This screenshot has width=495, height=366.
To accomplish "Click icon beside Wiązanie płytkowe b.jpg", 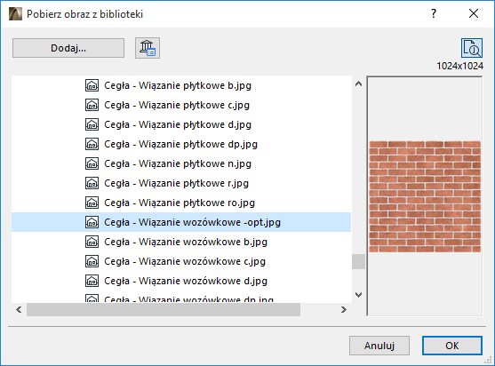I will point(92,85).
